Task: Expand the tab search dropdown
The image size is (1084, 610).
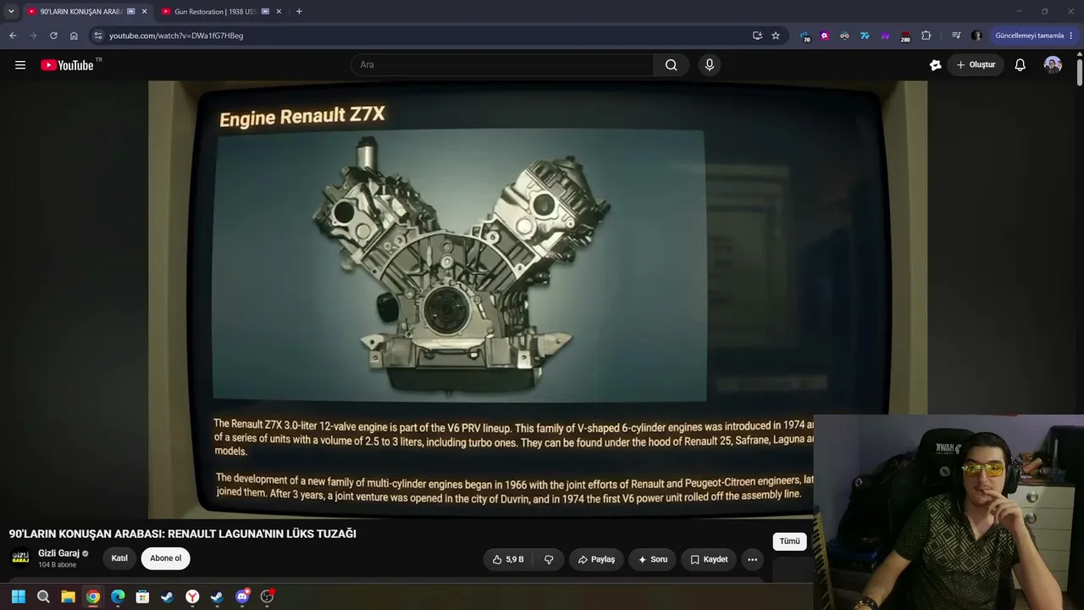Action: point(11,12)
